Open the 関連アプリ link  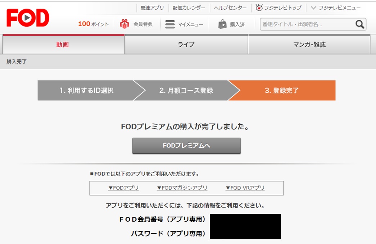[152, 8]
